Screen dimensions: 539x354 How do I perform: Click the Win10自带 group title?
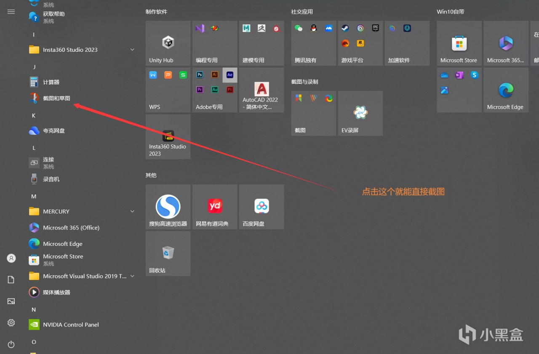tap(451, 12)
